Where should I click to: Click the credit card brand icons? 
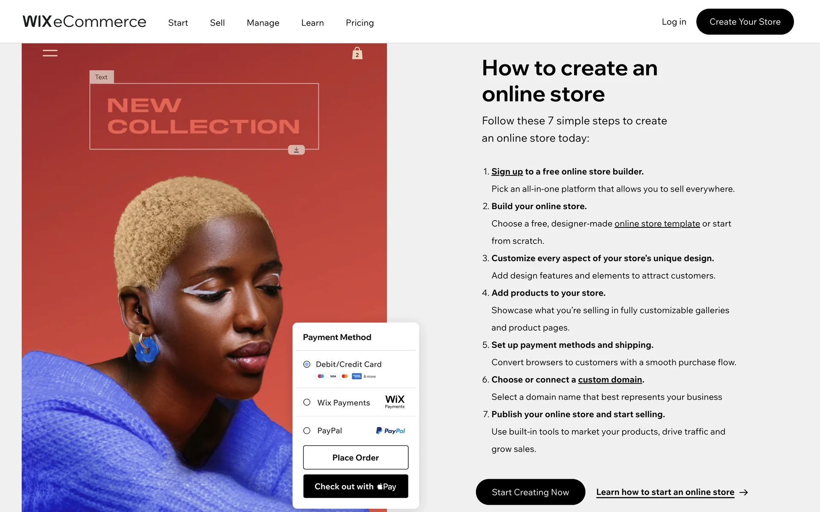pos(346,376)
